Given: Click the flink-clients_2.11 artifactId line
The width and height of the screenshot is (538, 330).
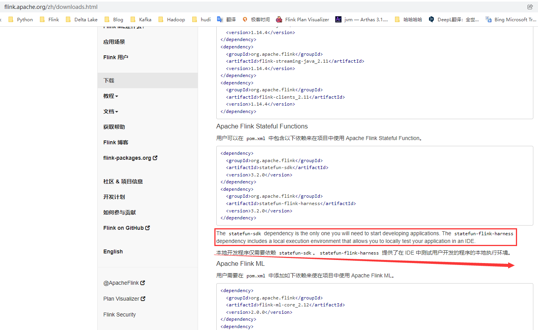Looking at the screenshot, I should (285, 97).
